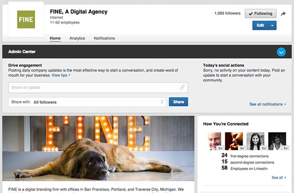
Task: Click the Edit button
Action: [x=260, y=25]
